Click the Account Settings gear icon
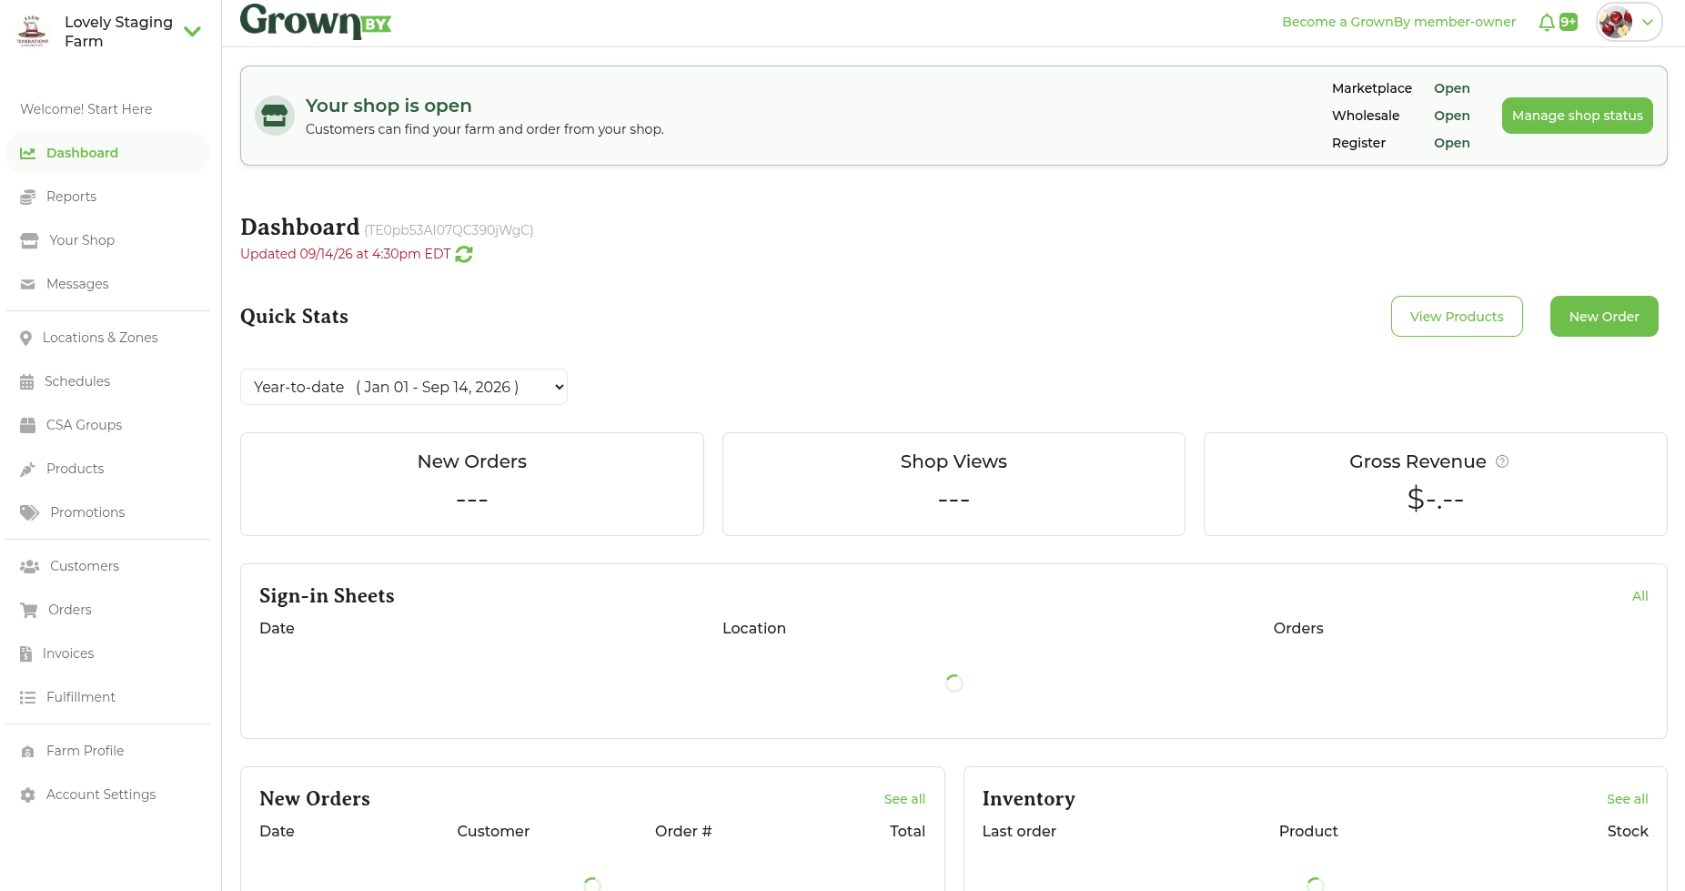The height and width of the screenshot is (891, 1685). (x=28, y=795)
